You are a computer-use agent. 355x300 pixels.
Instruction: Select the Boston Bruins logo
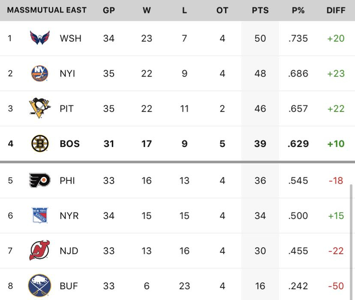pos(40,144)
